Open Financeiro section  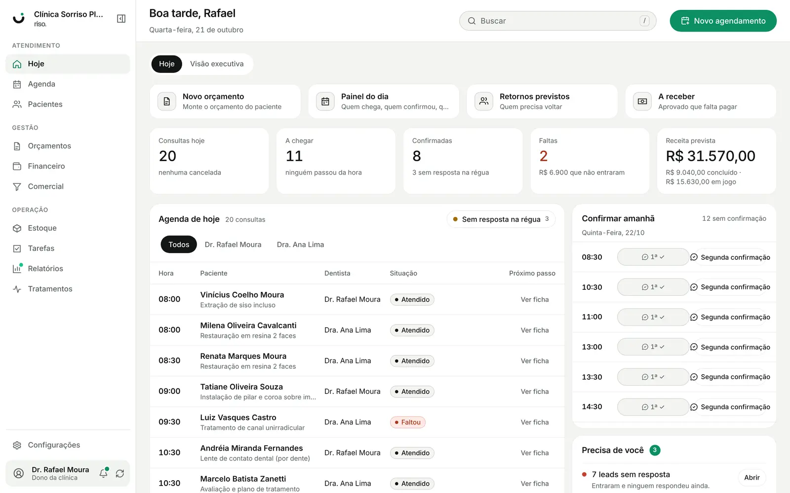pyautogui.click(x=68, y=166)
